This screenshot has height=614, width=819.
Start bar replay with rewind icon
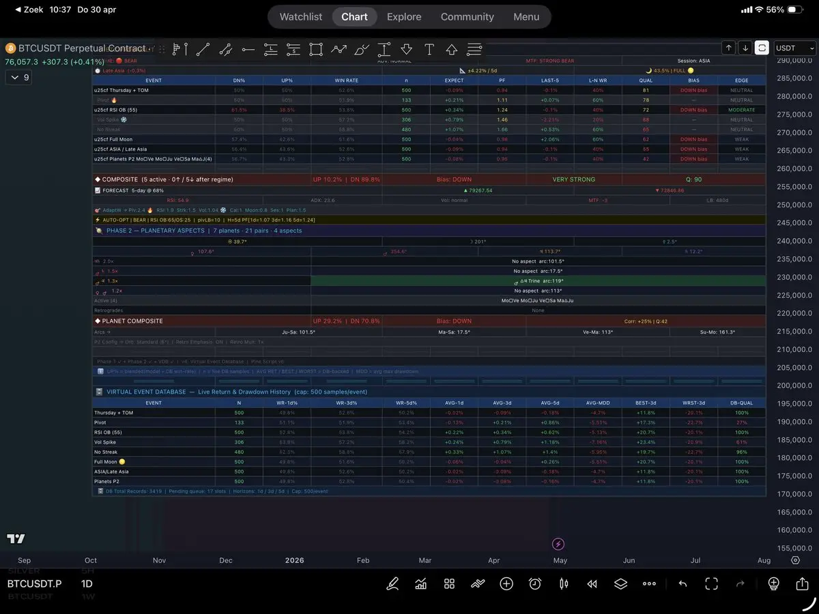pos(592,584)
